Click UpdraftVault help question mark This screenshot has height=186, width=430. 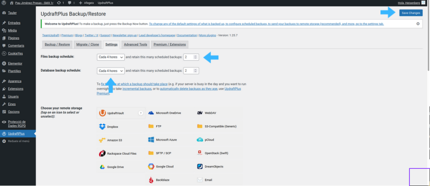(141, 113)
